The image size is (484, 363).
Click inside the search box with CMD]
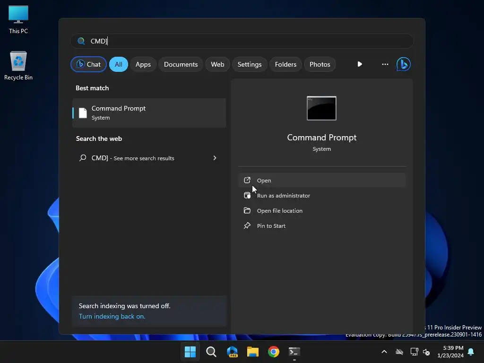pyautogui.click(x=242, y=41)
